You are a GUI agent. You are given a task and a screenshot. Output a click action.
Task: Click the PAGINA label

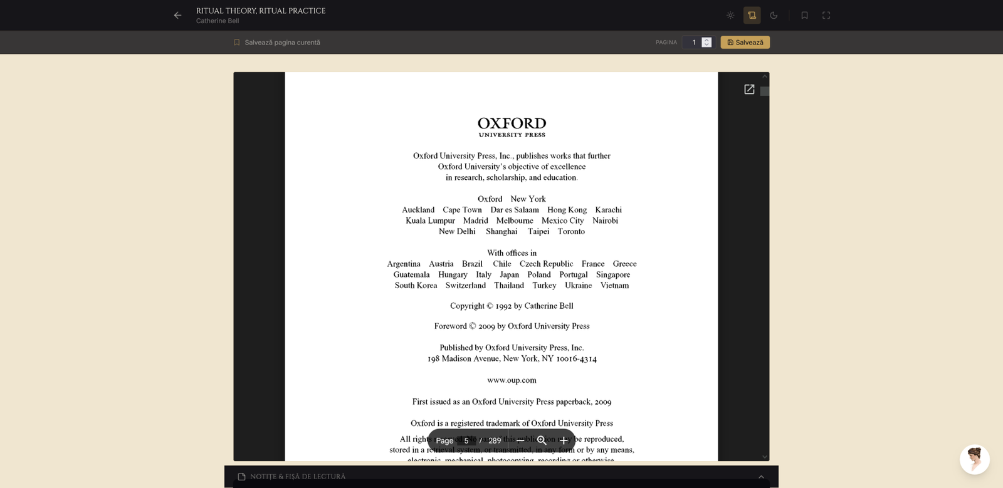click(x=666, y=43)
